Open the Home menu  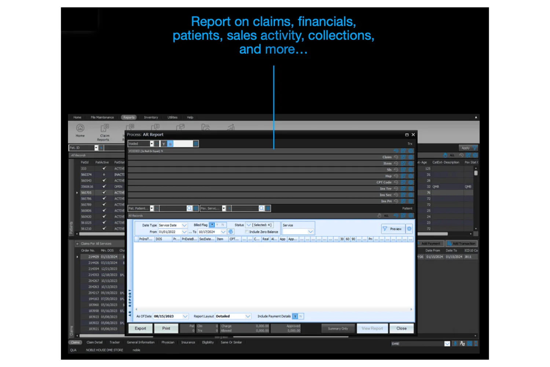pos(77,117)
